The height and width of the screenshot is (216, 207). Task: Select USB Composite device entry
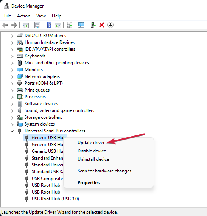pos(47,179)
